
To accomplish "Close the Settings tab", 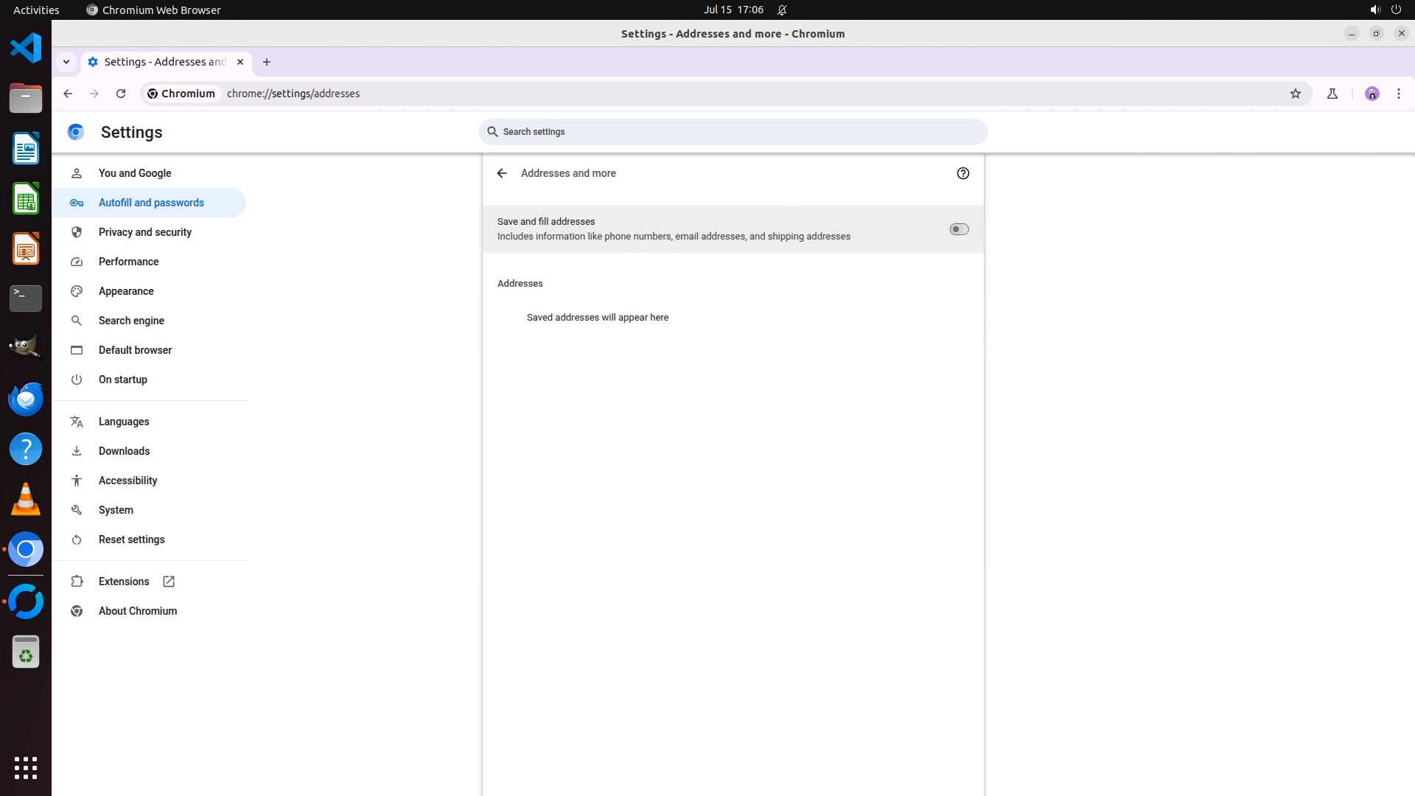I will coord(240,62).
